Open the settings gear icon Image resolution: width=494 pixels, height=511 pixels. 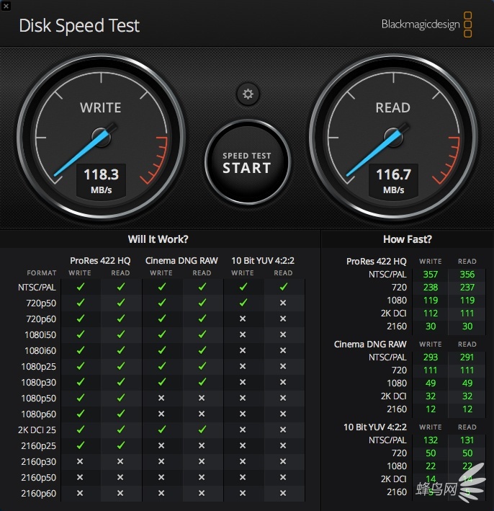(x=248, y=94)
